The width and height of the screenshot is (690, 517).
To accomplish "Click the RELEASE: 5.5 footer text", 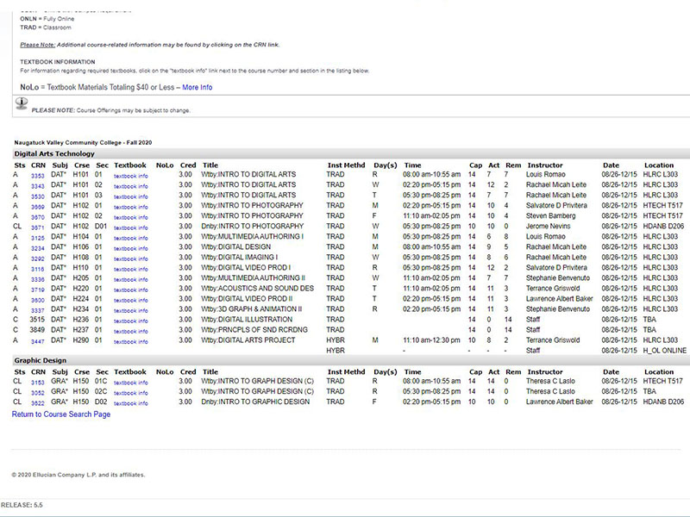I will pyautogui.click(x=22, y=505).
